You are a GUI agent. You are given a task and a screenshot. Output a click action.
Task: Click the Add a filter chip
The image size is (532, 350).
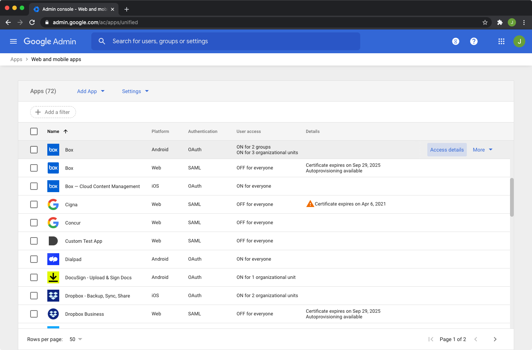[x=53, y=112]
